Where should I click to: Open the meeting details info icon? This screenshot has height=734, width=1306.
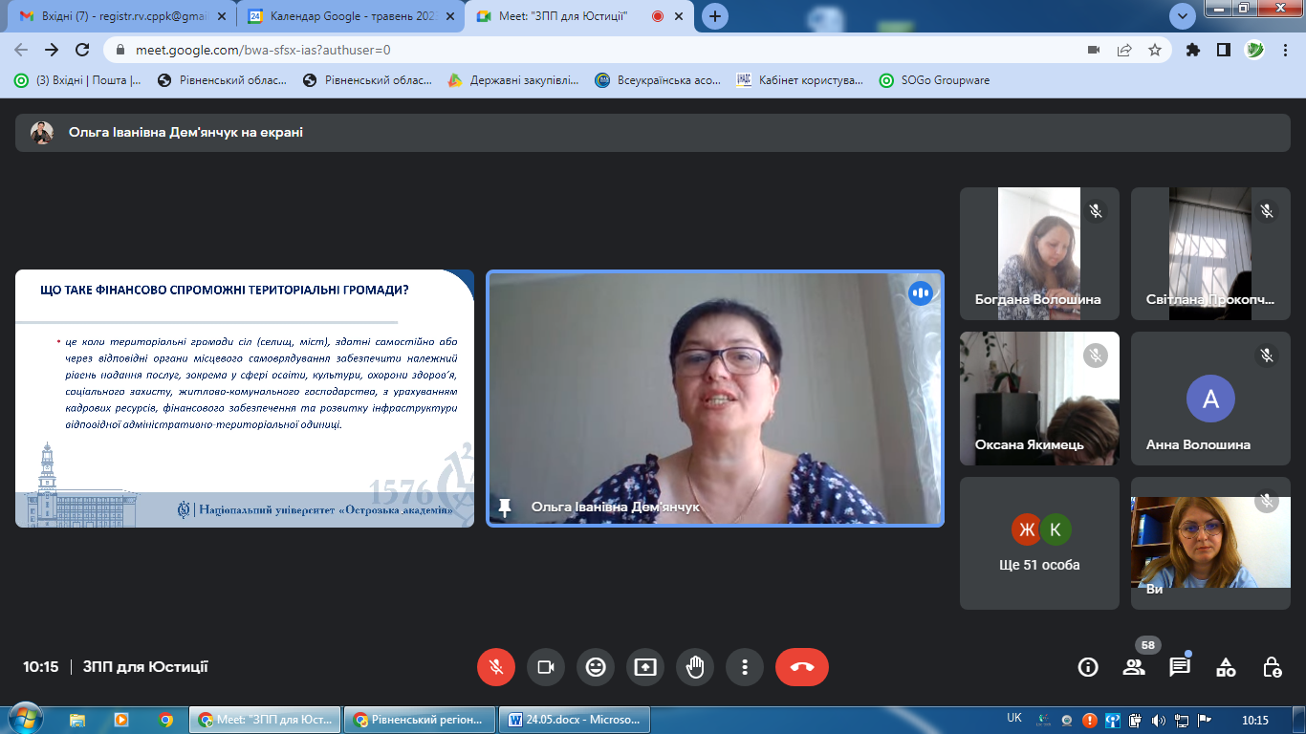1088,667
